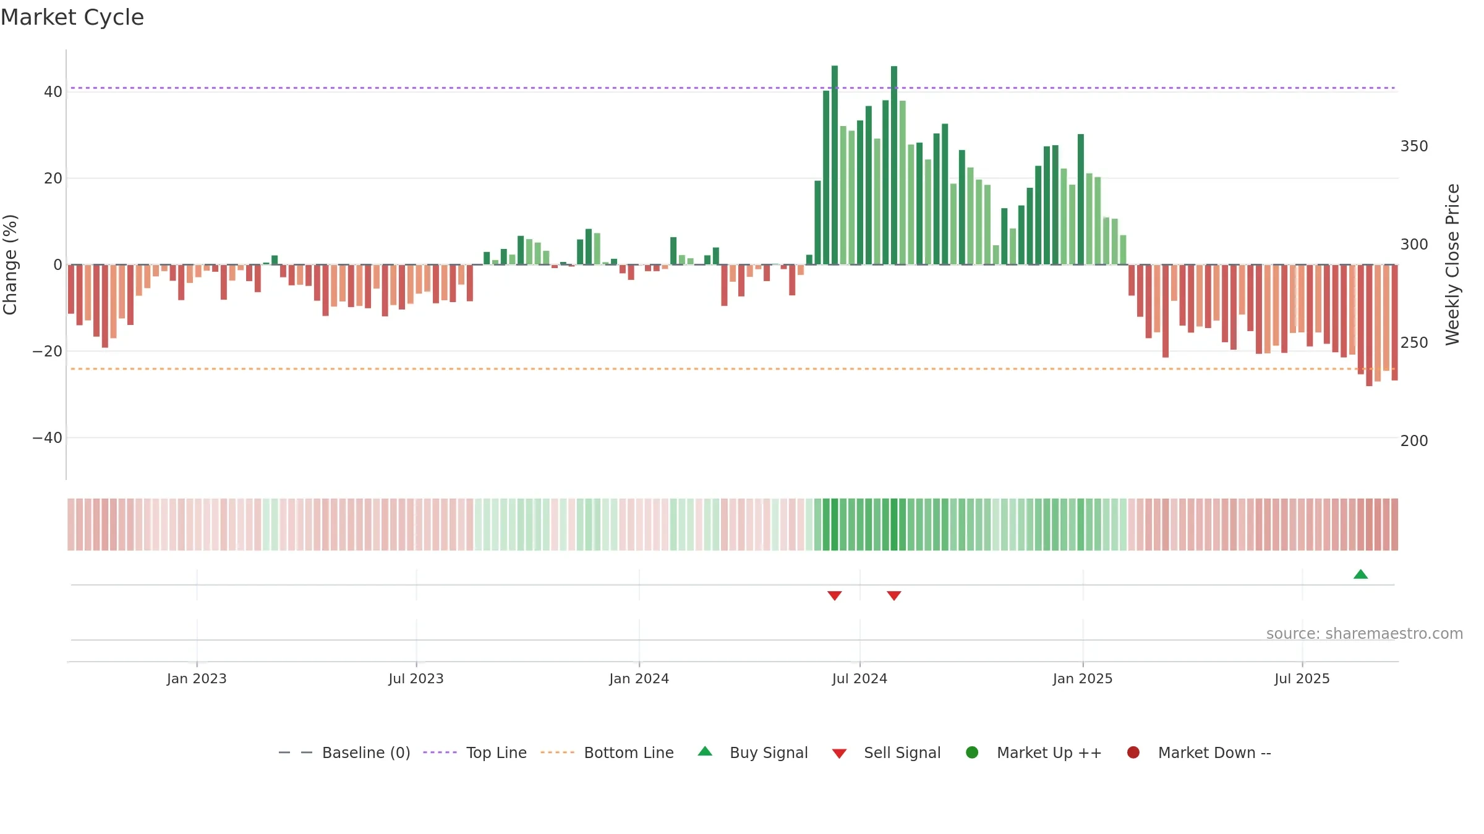Viewport: 1484px width, 834px height.
Task: Toggle the Buy Signal legend entry
Action: (x=753, y=752)
